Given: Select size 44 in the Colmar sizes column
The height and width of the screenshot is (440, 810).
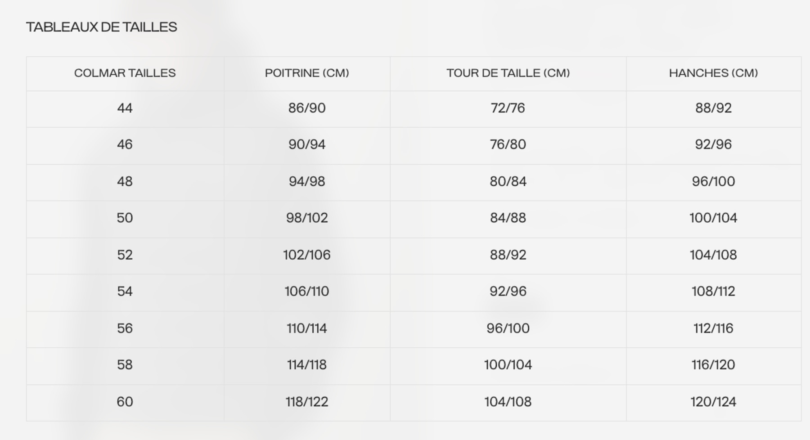Looking at the screenshot, I should 125,108.
